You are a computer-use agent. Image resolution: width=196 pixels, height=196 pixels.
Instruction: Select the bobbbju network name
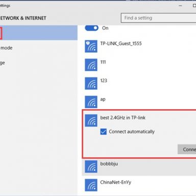pyautogui.click(x=109, y=164)
